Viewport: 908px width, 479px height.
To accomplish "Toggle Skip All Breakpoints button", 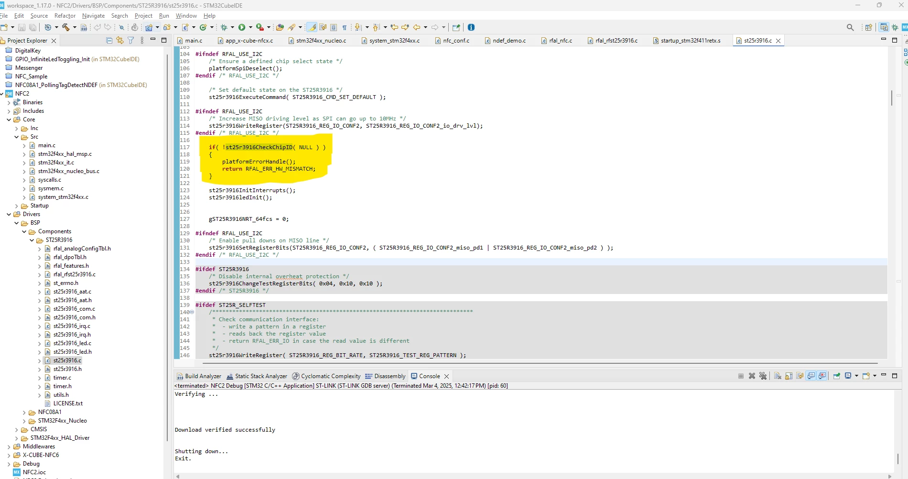I will (121, 27).
